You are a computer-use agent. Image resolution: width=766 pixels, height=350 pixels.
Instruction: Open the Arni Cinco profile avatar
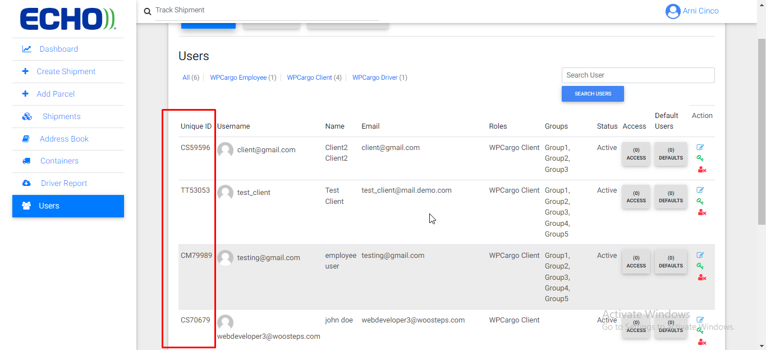pos(673,11)
